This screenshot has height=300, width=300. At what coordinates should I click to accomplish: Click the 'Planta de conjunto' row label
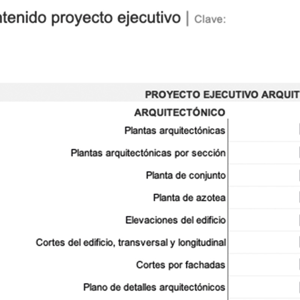coord(186,175)
